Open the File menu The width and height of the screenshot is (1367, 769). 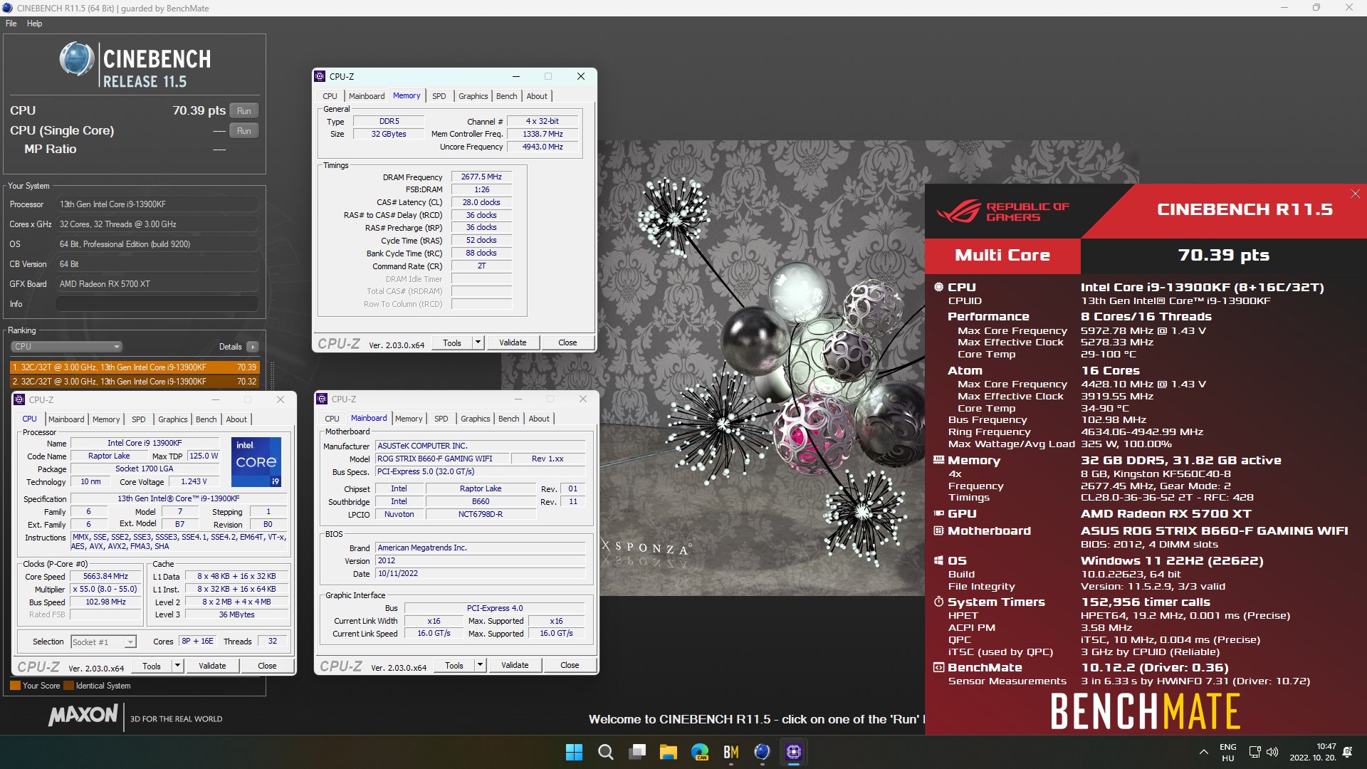click(x=11, y=23)
